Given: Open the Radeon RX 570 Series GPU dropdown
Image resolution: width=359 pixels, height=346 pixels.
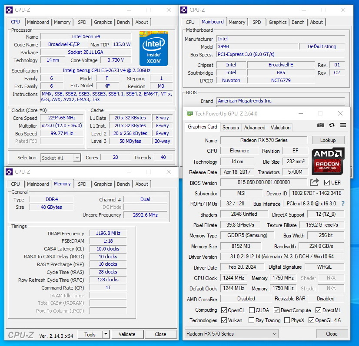Looking at the screenshot, I should coord(231,334).
